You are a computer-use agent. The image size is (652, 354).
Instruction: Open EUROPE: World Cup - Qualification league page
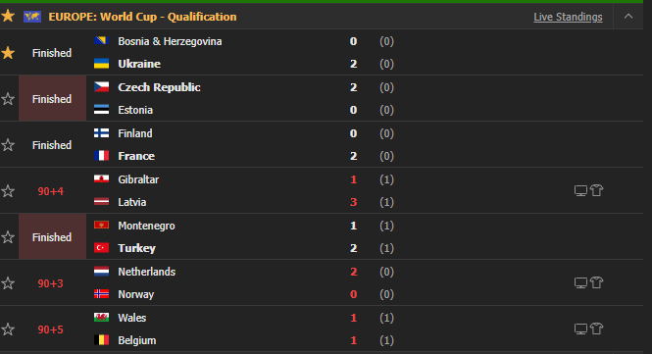tap(142, 17)
